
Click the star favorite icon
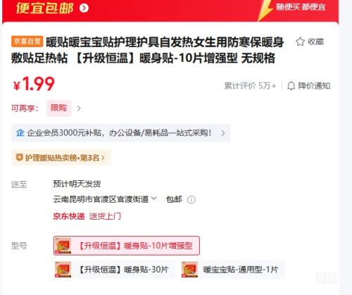pyautogui.click(x=300, y=42)
